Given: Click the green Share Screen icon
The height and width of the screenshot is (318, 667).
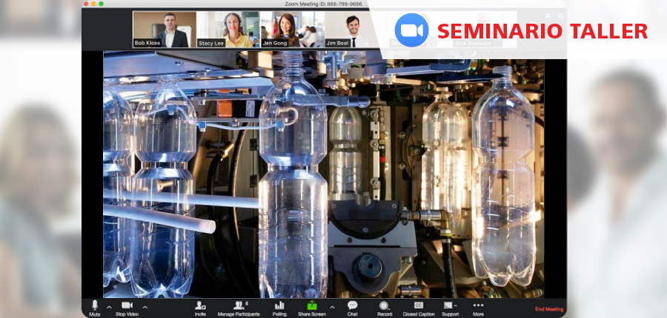Looking at the screenshot, I should (312, 306).
